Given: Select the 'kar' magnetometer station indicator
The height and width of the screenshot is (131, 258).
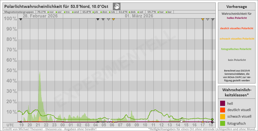Looking at the screenshot, I should pos(169,12).
